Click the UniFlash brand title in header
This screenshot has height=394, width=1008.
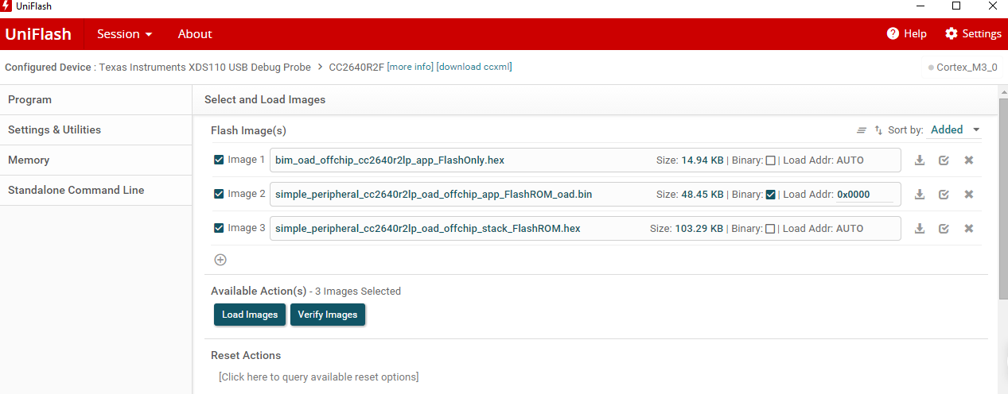tap(38, 34)
